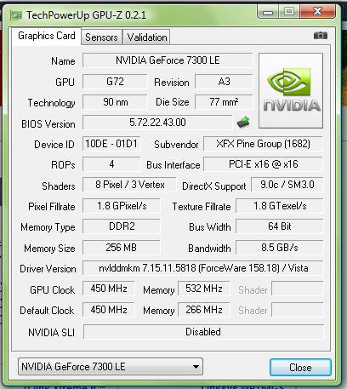Image resolution: width=347 pixels, height=389 pixels.
Task: Click the Device ID field 10DE - 01D1
Action: click(111, 144)
